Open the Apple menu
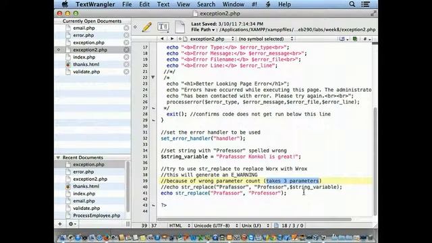Viewport: 432px width, 243px height. (x=65, y=4)
